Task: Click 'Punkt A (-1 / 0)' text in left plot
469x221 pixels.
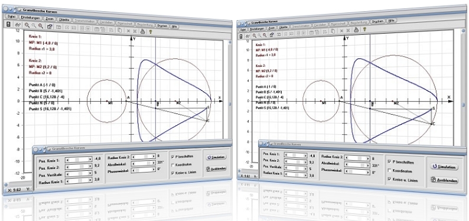Action: (43, 84)
